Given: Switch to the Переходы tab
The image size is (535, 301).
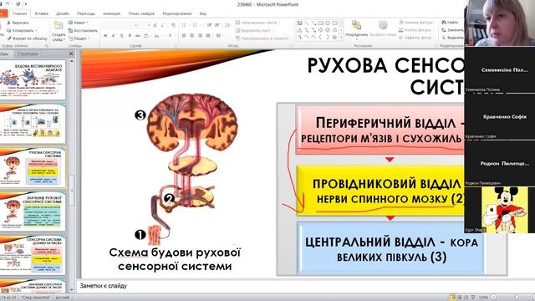Looking at the screenshot, I should click(85, 13).
